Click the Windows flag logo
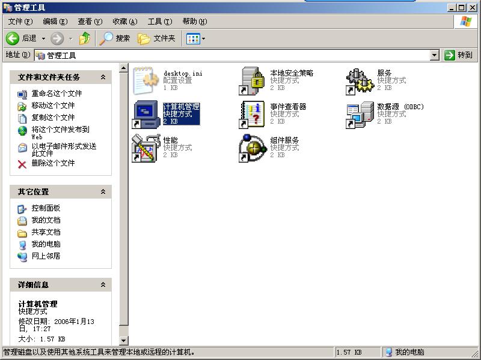This screenshot has width=481, height=360. (x=465, y=22)
